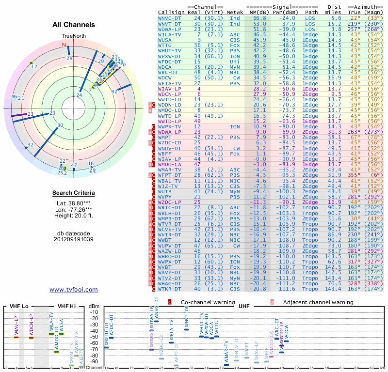Click the UHF band label
The width and height of the screenshot is (388, 372).
[244, 306]
